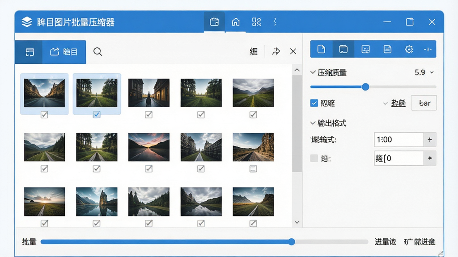Open settings with the gear icon
The image size is (458, 257).
pyautogui.click(x=409, y=49)
